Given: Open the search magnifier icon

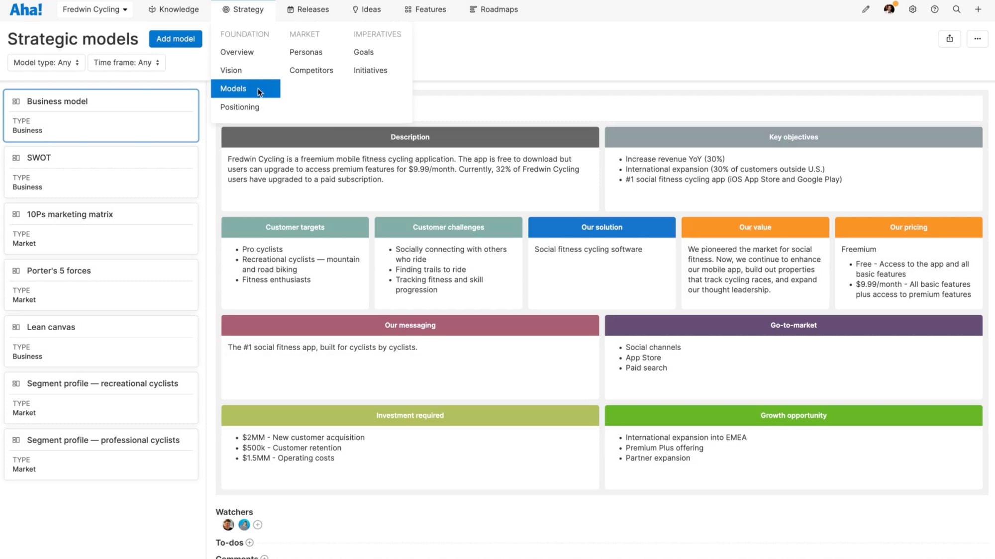Looking at the screenshot, I should tap(956, 9).
